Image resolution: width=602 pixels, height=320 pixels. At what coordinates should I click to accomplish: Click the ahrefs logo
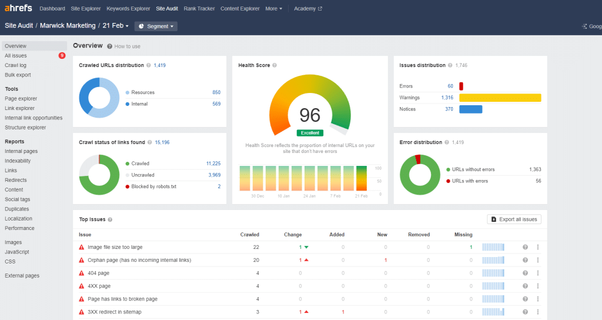[x=18, y=8]
